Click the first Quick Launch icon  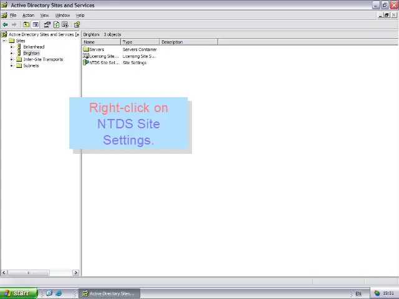(49, 293)
